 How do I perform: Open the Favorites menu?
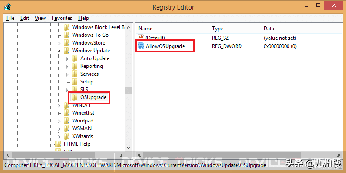(x=62, y=18)
